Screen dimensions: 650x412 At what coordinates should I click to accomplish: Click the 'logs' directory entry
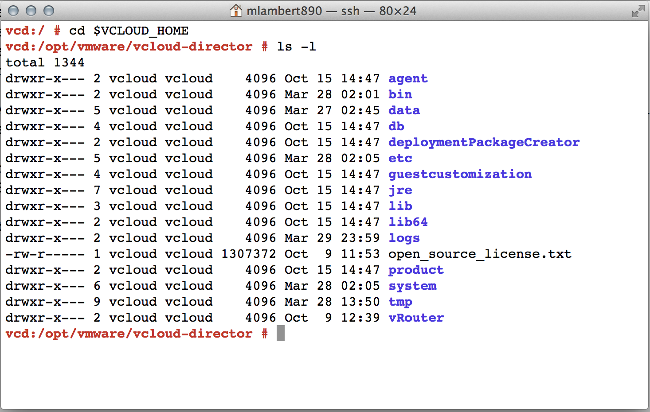404,238
